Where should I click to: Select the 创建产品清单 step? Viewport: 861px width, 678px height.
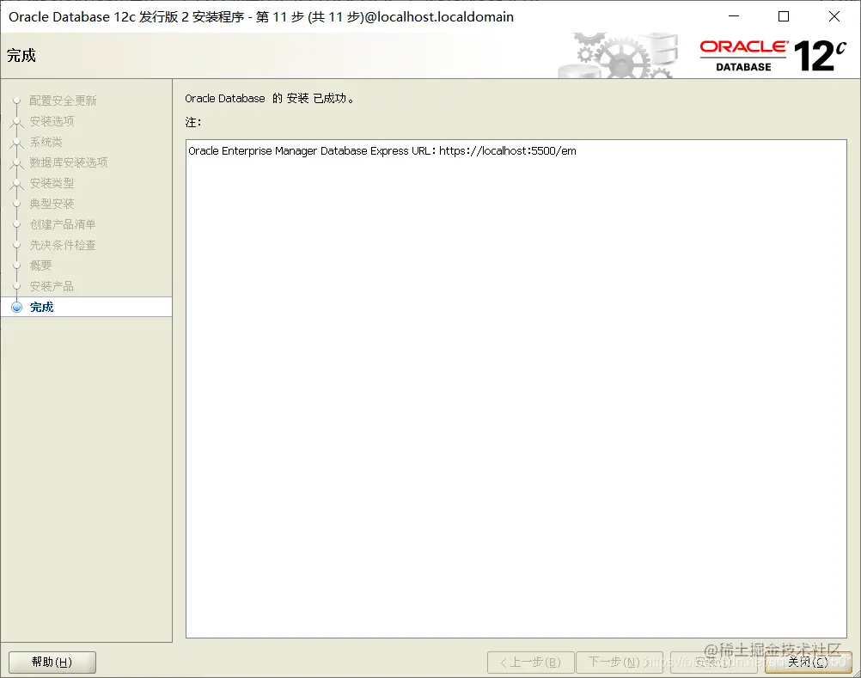[63, 224]
